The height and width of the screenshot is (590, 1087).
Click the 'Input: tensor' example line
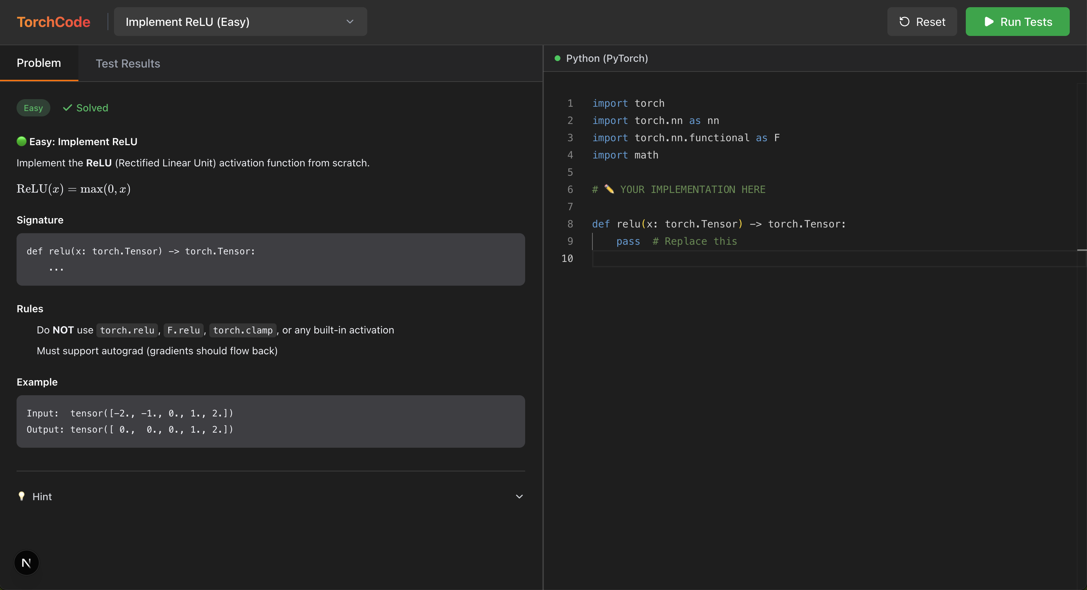(130, 413)
